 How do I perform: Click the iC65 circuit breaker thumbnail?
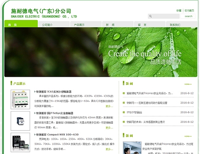click(x=20, y=99)
